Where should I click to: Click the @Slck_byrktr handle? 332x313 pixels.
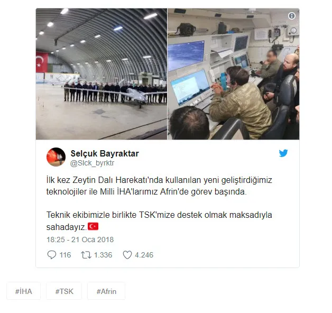point(92,163)
